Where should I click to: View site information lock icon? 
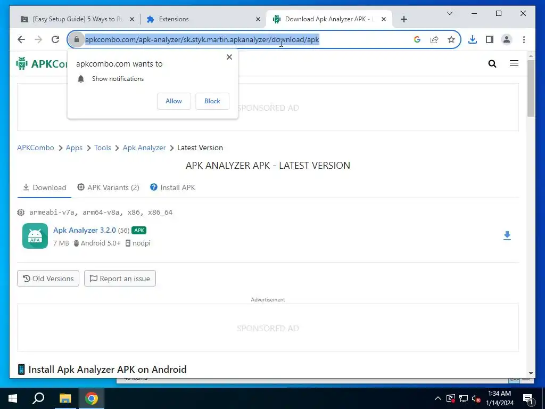77,39
